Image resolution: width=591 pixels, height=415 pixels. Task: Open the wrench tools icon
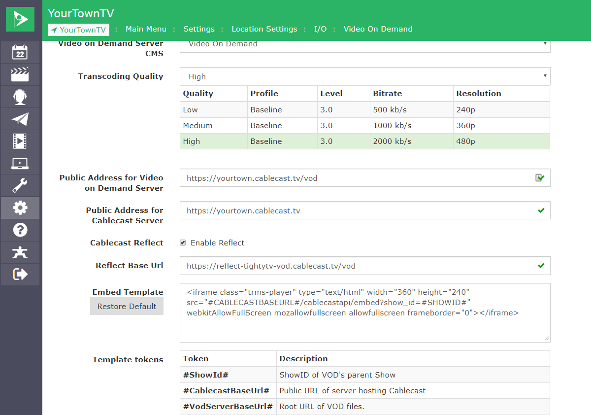pyautogui.click(x=20, y=185)
